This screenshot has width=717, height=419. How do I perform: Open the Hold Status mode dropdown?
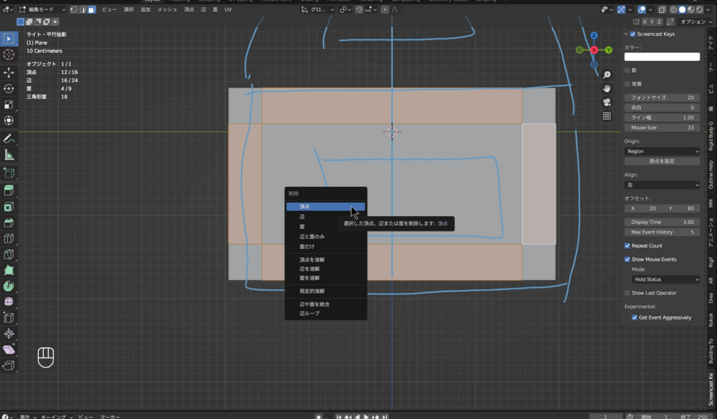(666, 279)
